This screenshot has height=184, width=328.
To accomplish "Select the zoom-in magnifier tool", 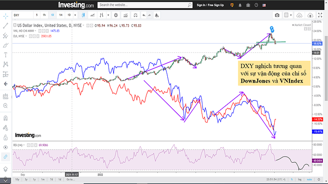I will pyautogui.click(x=6, y=106).
